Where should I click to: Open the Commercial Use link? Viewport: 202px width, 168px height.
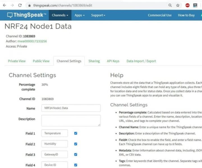pos(160,15)
